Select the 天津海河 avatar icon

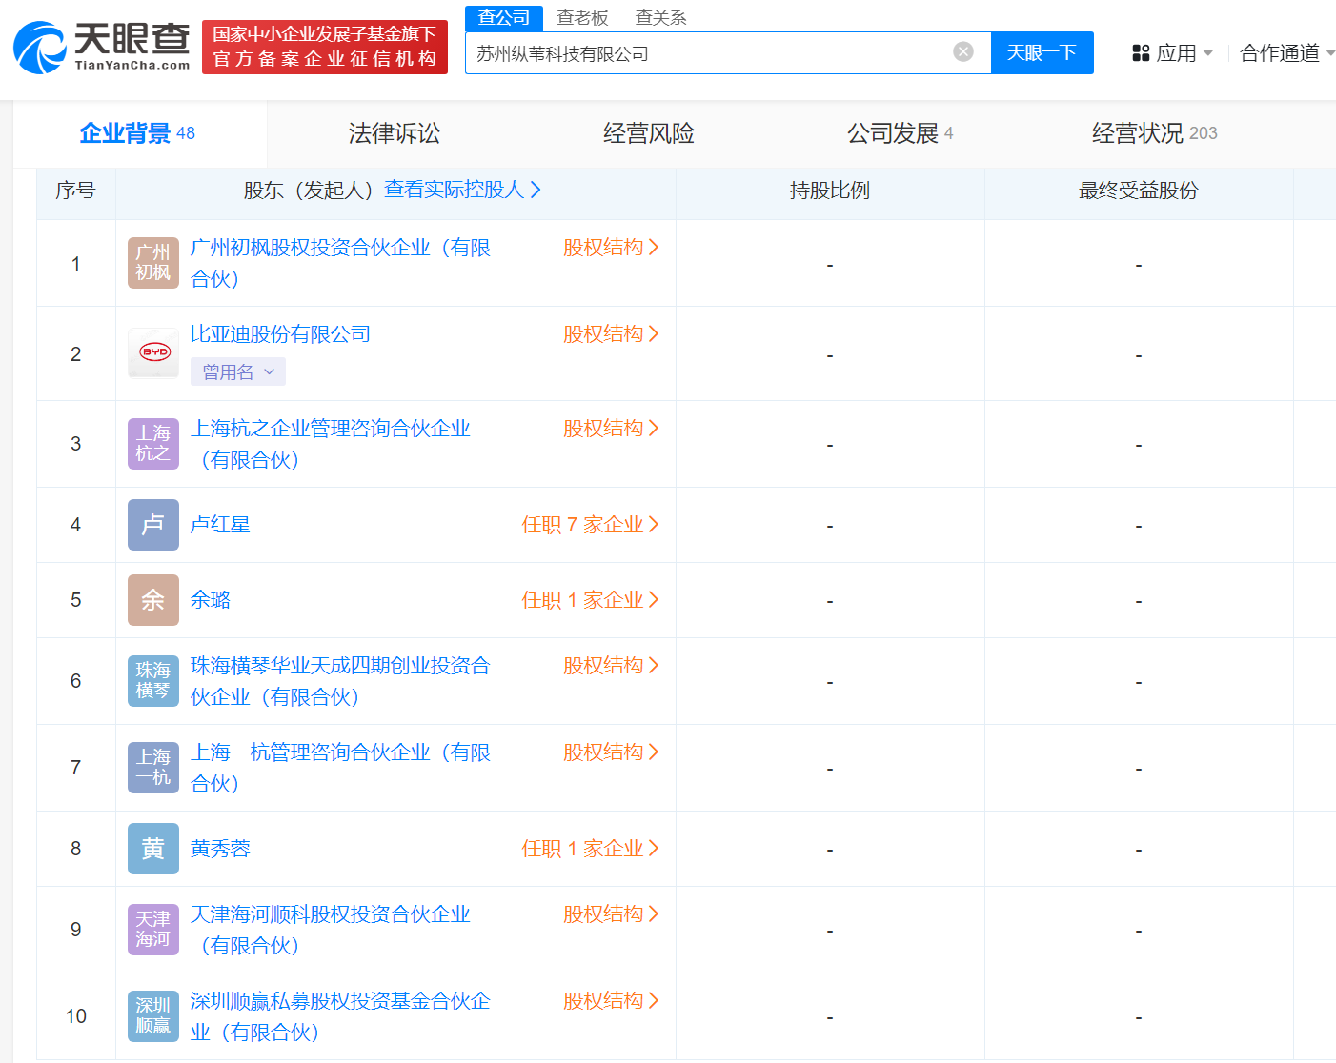[153, 930]
